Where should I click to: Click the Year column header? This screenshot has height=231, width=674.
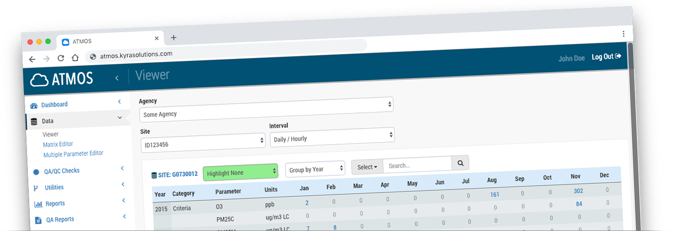(x=160, y=195)
